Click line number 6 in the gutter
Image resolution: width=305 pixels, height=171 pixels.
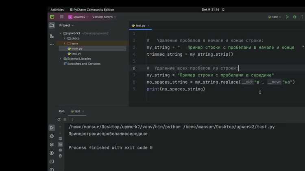click(x=134, y=68)
